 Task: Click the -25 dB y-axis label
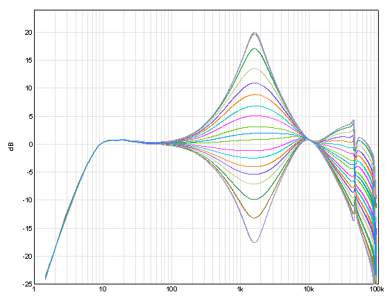[x=28, y=284]
